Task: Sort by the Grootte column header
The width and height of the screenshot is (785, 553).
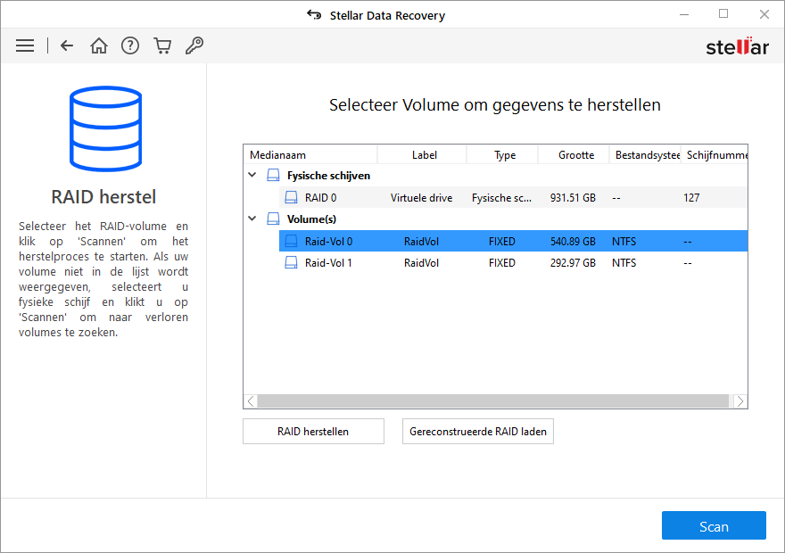Action: [x=574, y=155]
